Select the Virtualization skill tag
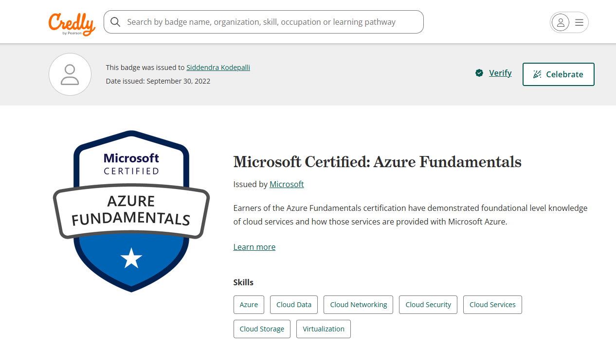The image size is (616, 346). (324, 329)
